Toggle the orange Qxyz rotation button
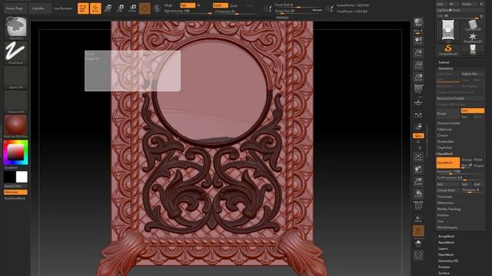 (418, 136)
